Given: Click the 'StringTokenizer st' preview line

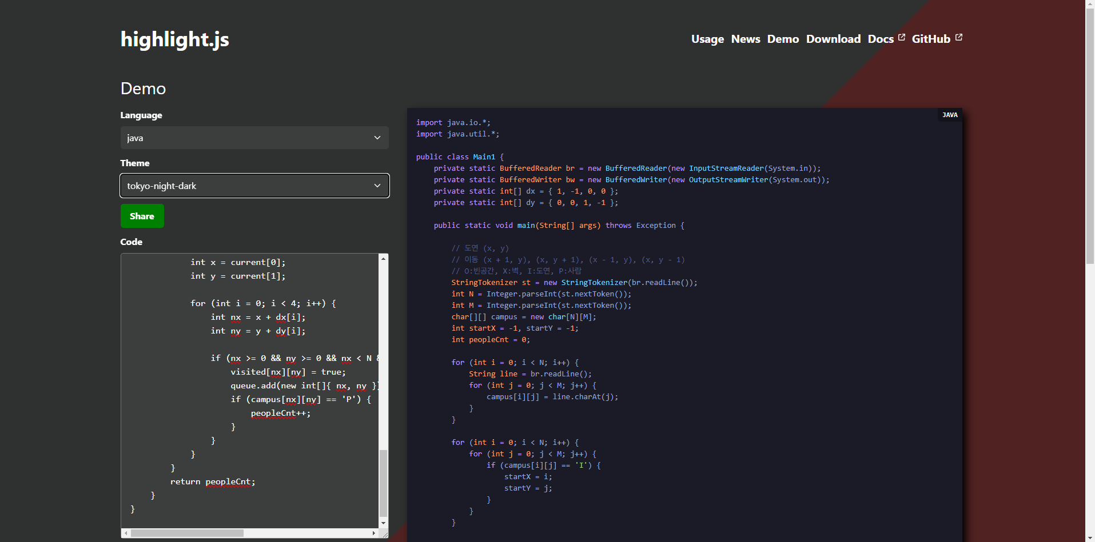Looking at the screenshot, I should [574, 282].
